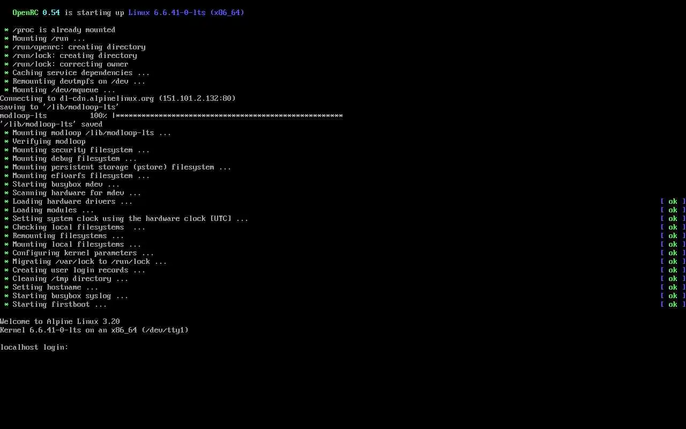Click the ok status for Starting firstboot
The width and height of the screenshot is (686, 429).
[673, 304]
